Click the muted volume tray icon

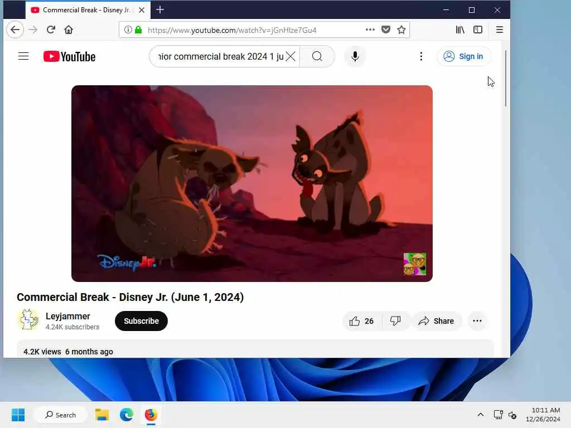tap(512, 415)
